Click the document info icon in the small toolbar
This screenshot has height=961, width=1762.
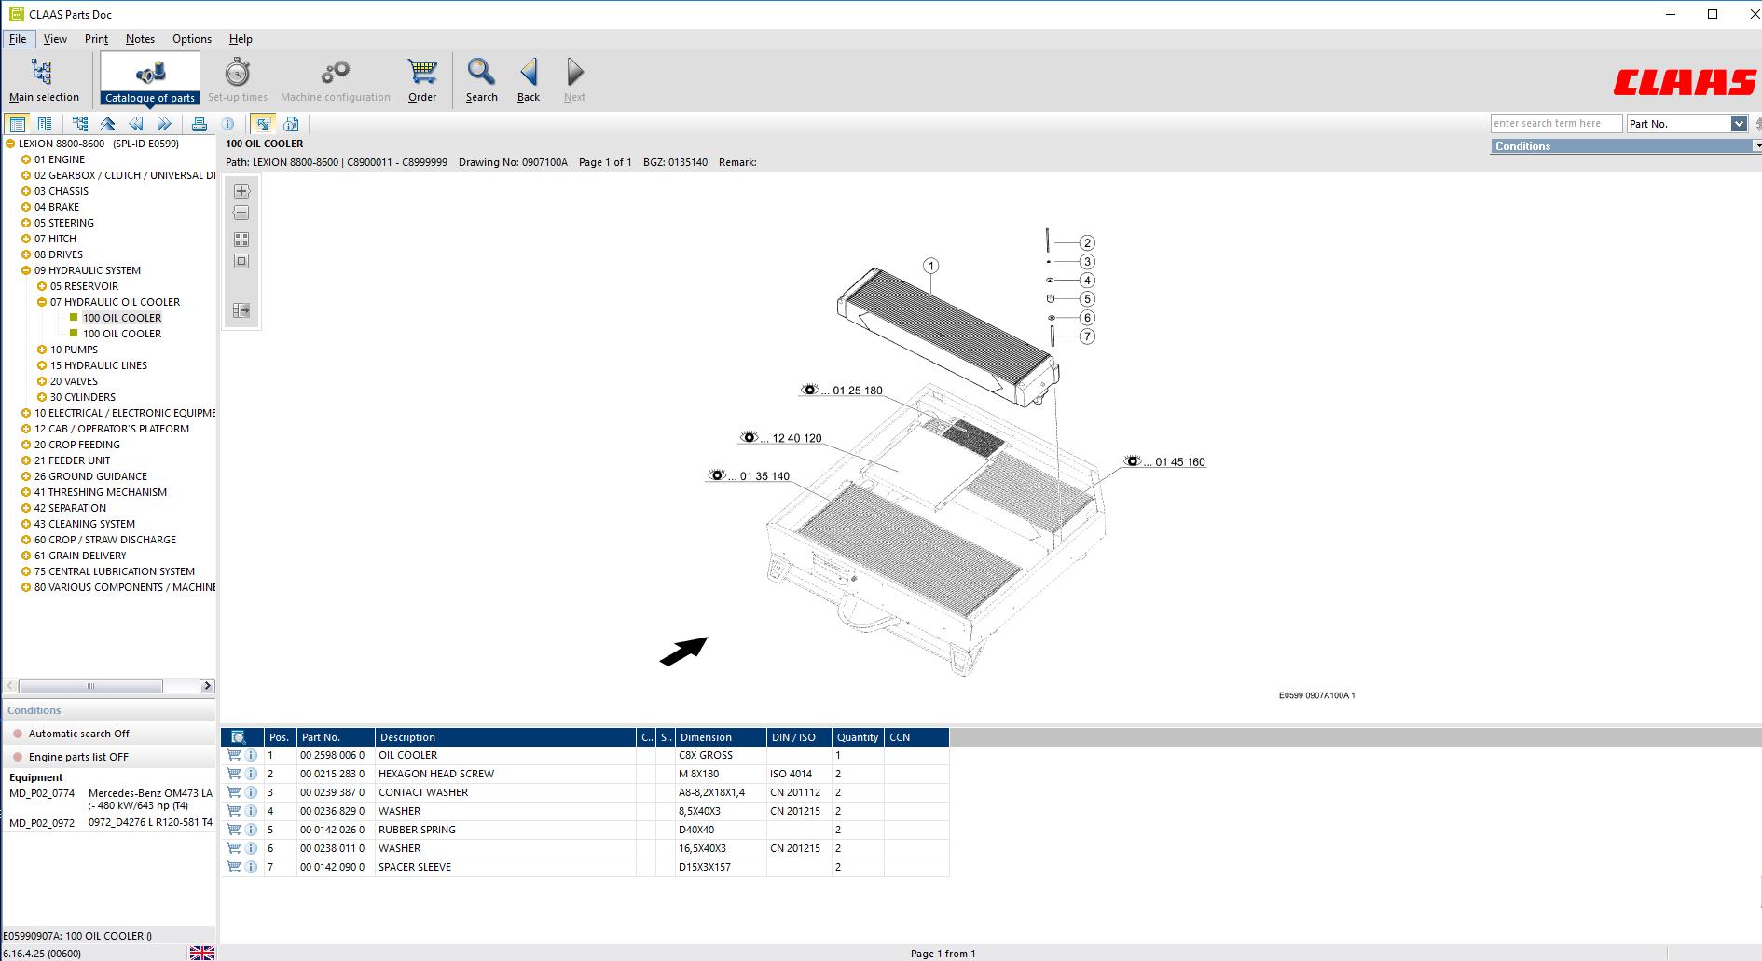click(291, 124)
